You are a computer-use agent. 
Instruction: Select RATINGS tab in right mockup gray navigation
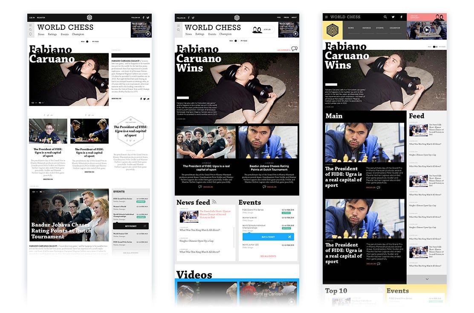click(367, 28)
